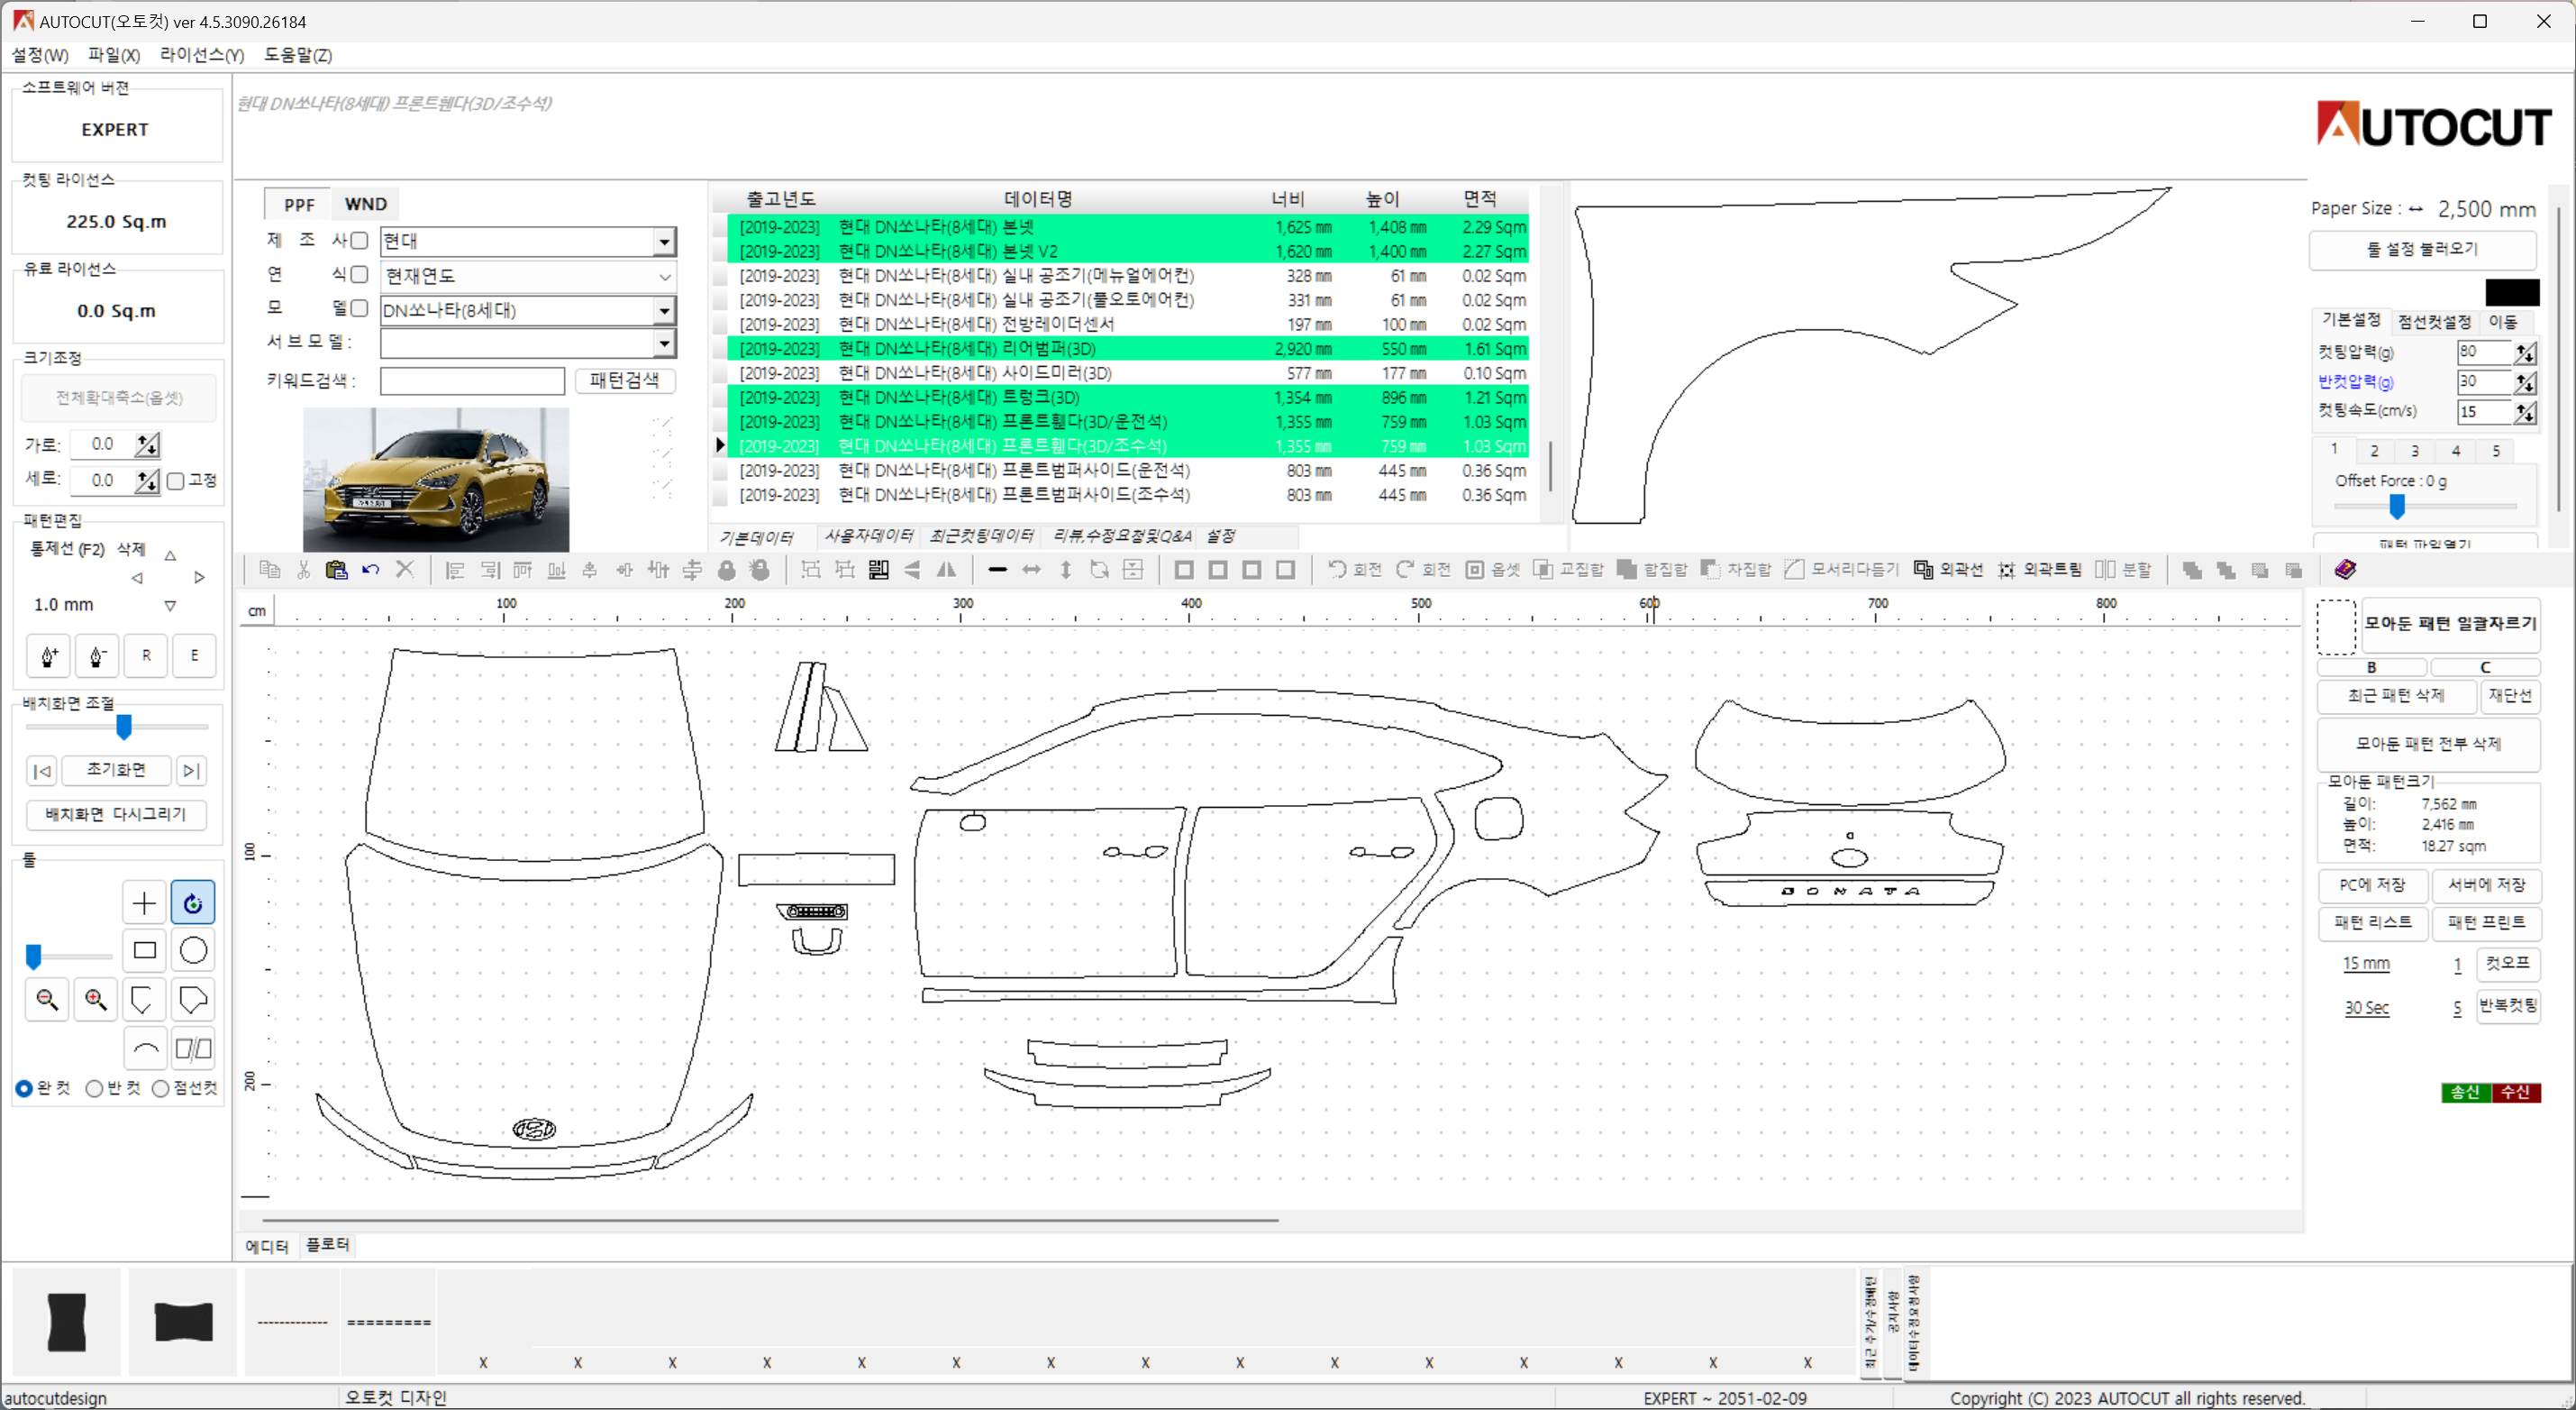Image resolution: width=2576 pixels, height=1410 pixels.
Task: Zoom in with the plus magnifier
Action: pyautogui.click(x=96, y=1000)
